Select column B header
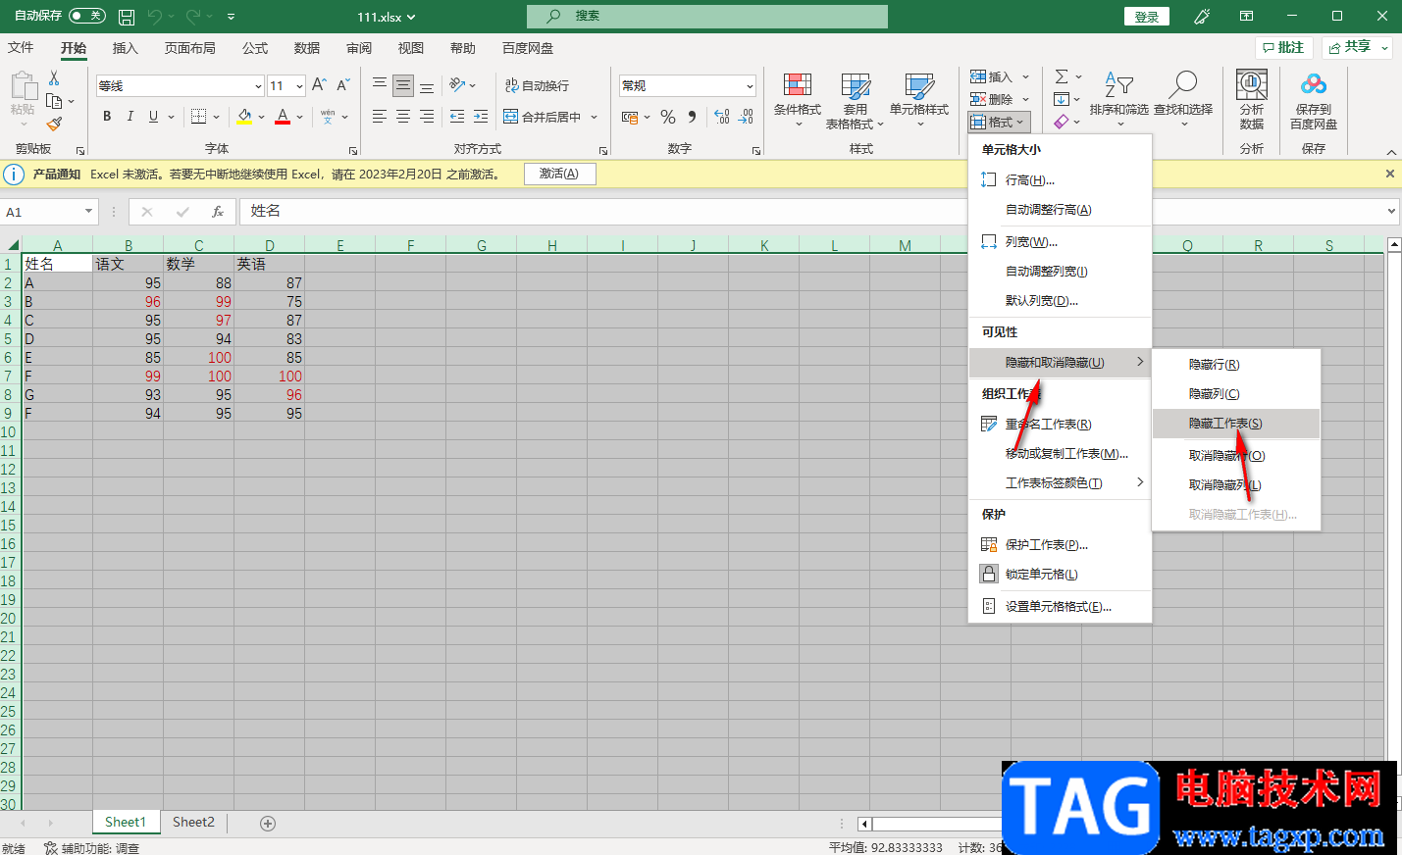This screenshot has height=855, width=1402. 129,245
